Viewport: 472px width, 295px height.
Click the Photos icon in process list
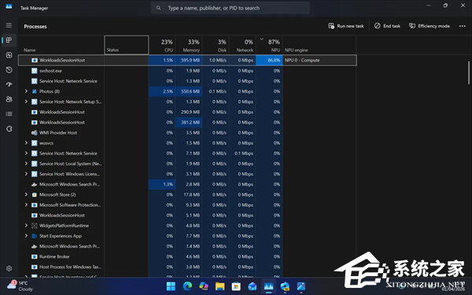pyautogui.click(x=35, y=91)
